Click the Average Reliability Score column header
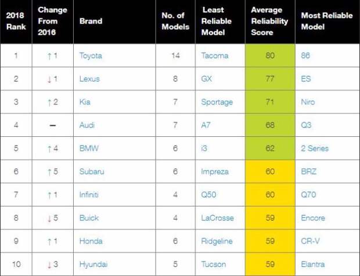The height and width of the screenshot is (276, 360). point(270,21)
